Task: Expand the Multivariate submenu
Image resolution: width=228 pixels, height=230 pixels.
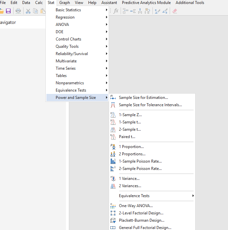Action: [77, 61]
